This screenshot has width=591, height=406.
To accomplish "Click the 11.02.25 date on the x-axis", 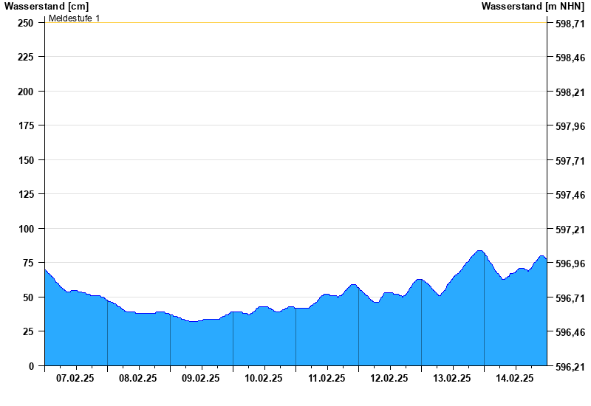I will coord(327,378).
